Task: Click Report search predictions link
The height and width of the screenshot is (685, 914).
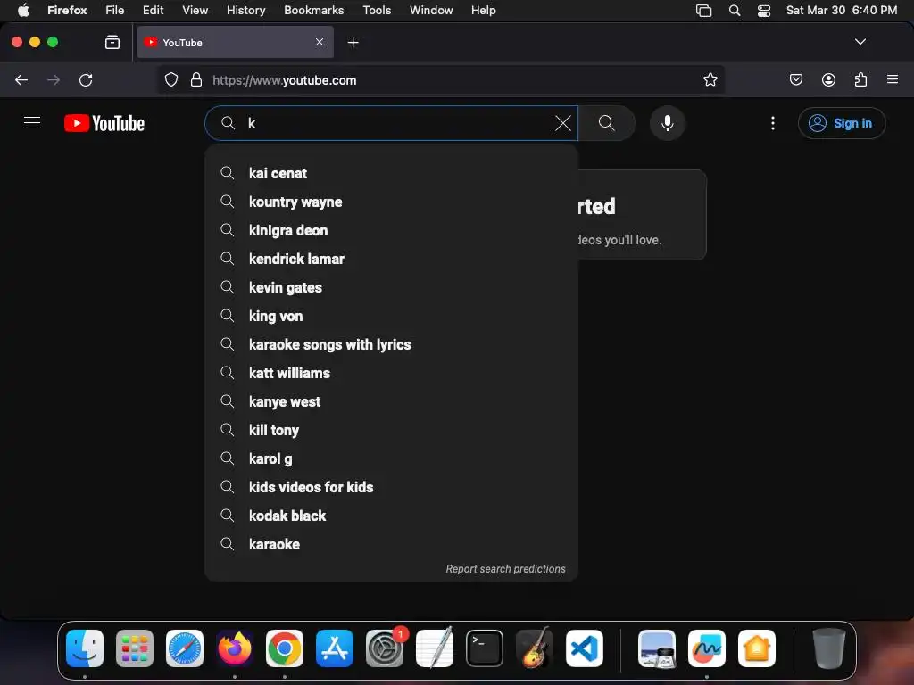Action: [x=505, y=568]
